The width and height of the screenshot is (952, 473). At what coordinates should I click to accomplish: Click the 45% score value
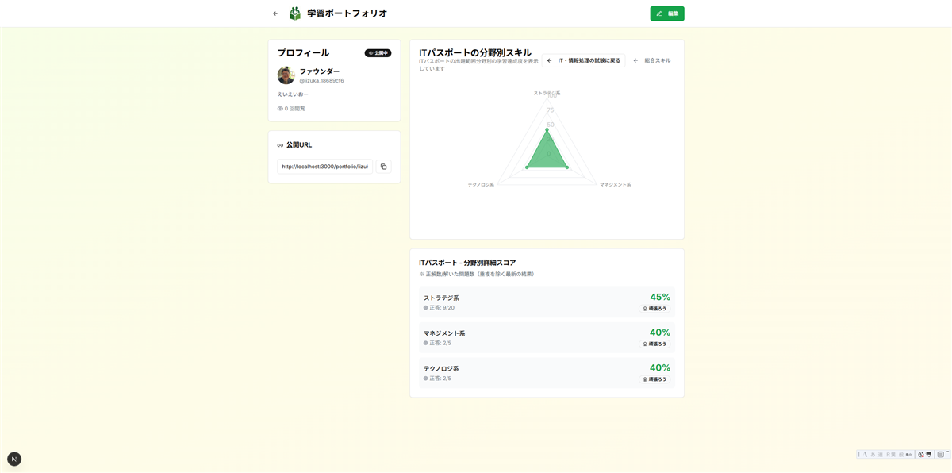[660, 297]
